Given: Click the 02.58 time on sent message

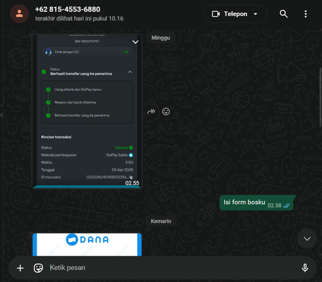Looking at the screenshot, I should 274,205.
